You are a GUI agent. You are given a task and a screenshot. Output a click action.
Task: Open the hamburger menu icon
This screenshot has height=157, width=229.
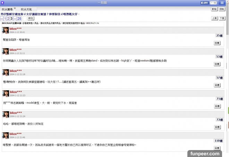click(x=222, y=2)
